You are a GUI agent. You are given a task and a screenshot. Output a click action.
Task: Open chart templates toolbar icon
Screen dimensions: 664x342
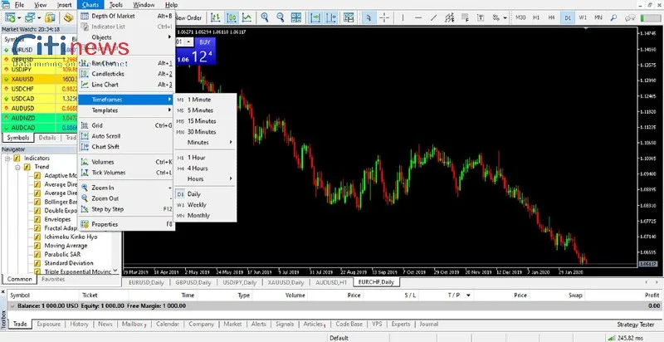[349, 17]
